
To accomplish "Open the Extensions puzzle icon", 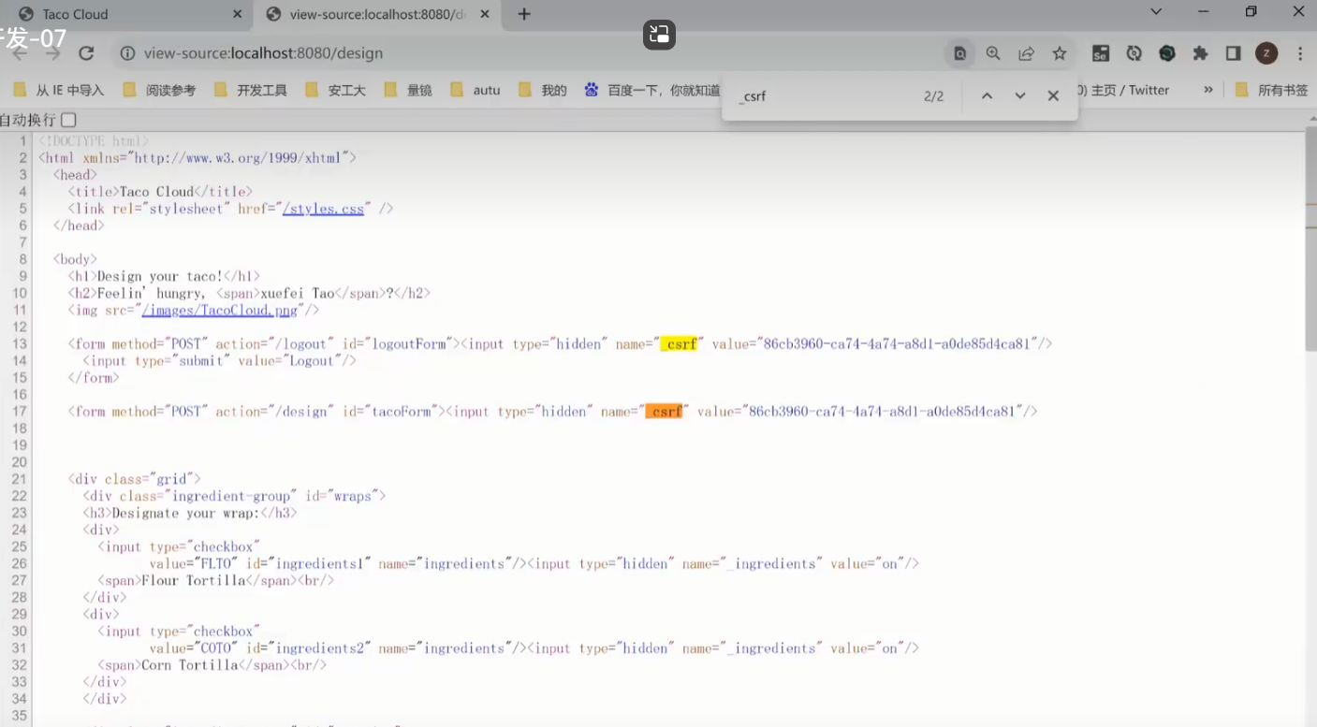I will coord(1200,53).
